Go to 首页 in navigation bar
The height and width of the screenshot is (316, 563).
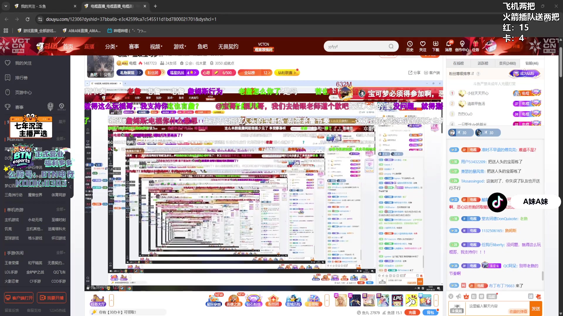[68, 47]
